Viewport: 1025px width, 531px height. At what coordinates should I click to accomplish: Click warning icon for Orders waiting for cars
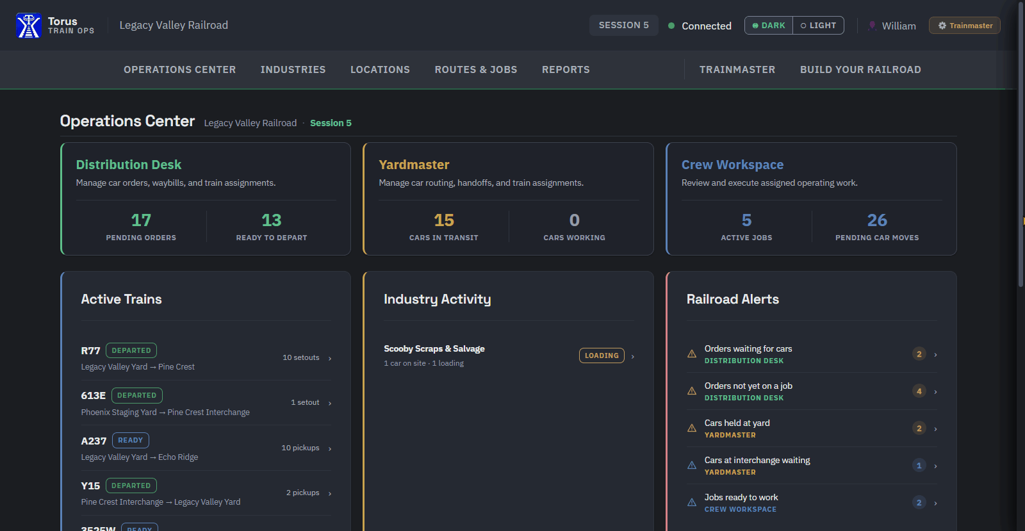pyautogui.click(x=692, y=354)
